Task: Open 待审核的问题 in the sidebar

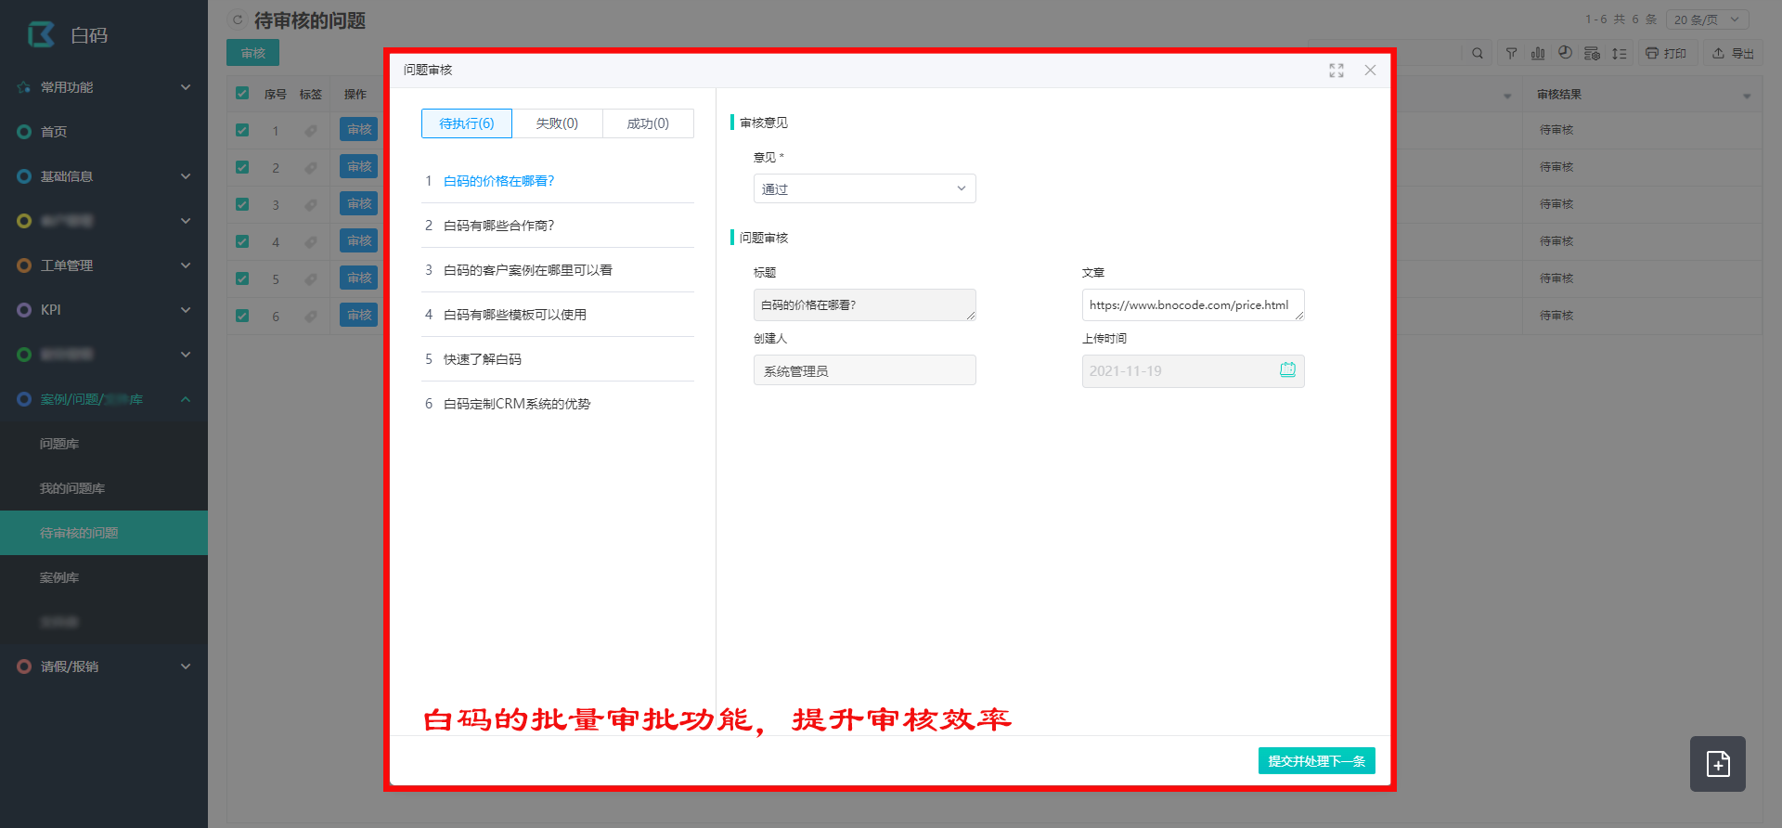Action: pos(104,533)
